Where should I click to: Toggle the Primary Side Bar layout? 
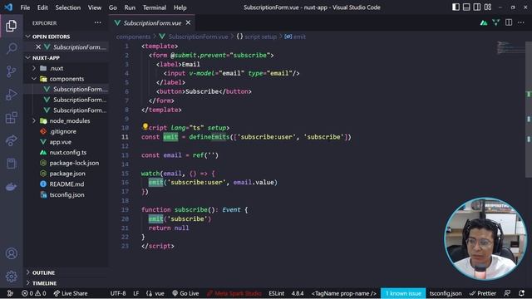pos(456,7)
